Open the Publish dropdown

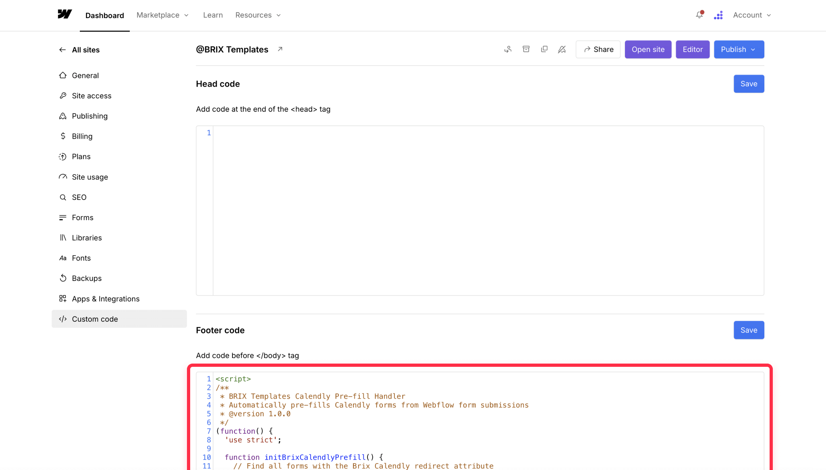click(x=739, y=49)
